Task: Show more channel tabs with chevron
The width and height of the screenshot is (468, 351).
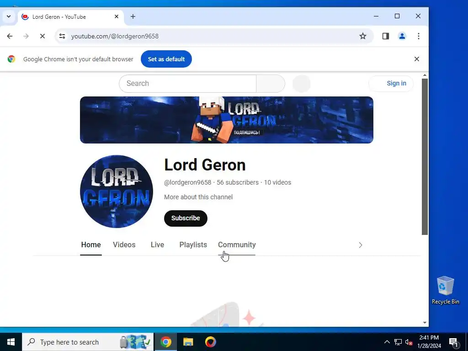Action: [360, 245]
